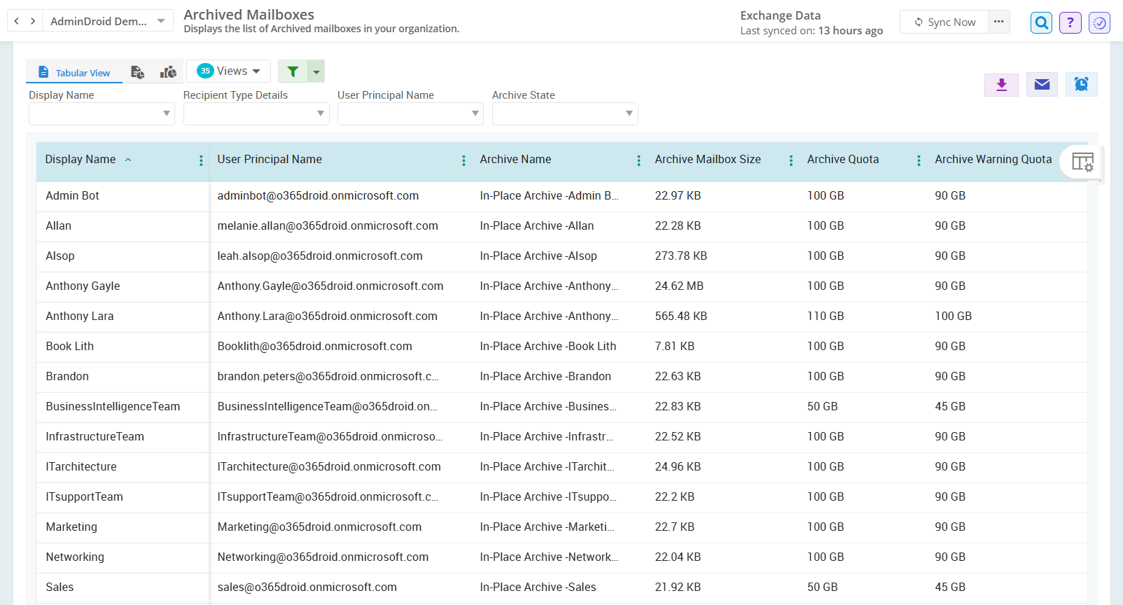Click the 21.92 KB mailbox size cell

click(678, 587)
